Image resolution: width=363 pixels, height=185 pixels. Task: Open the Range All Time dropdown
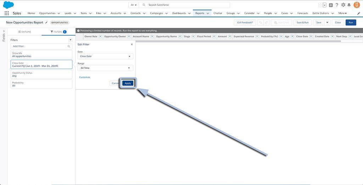(x=105, y=68)
